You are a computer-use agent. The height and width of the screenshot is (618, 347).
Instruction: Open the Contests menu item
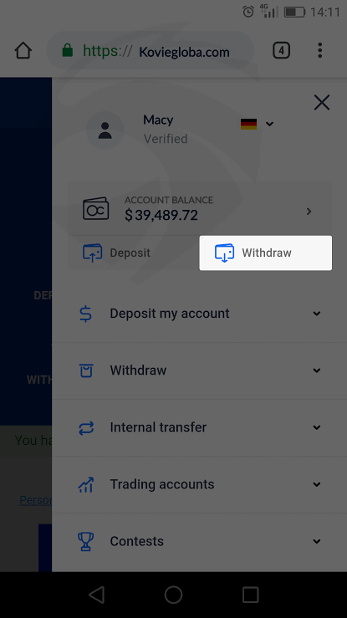pyautogui.click(x=200, y=541)
